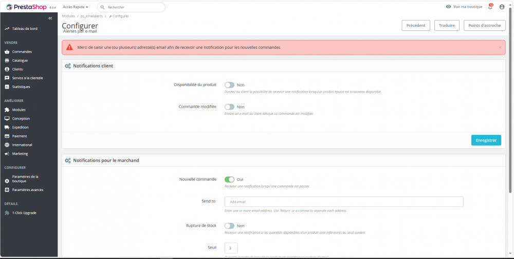The height and width of the screenshot is (259, 514).
Task: Disable the Nouvelle commande toggle
Action: click(229, 179)
